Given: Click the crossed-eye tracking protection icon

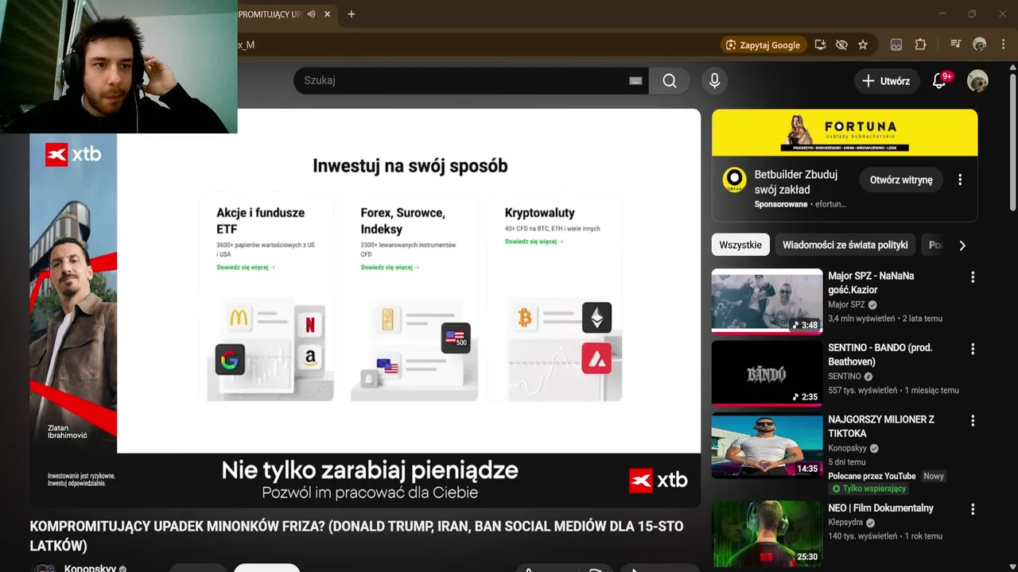Looking at the screenshot, I should click(841, 45).
